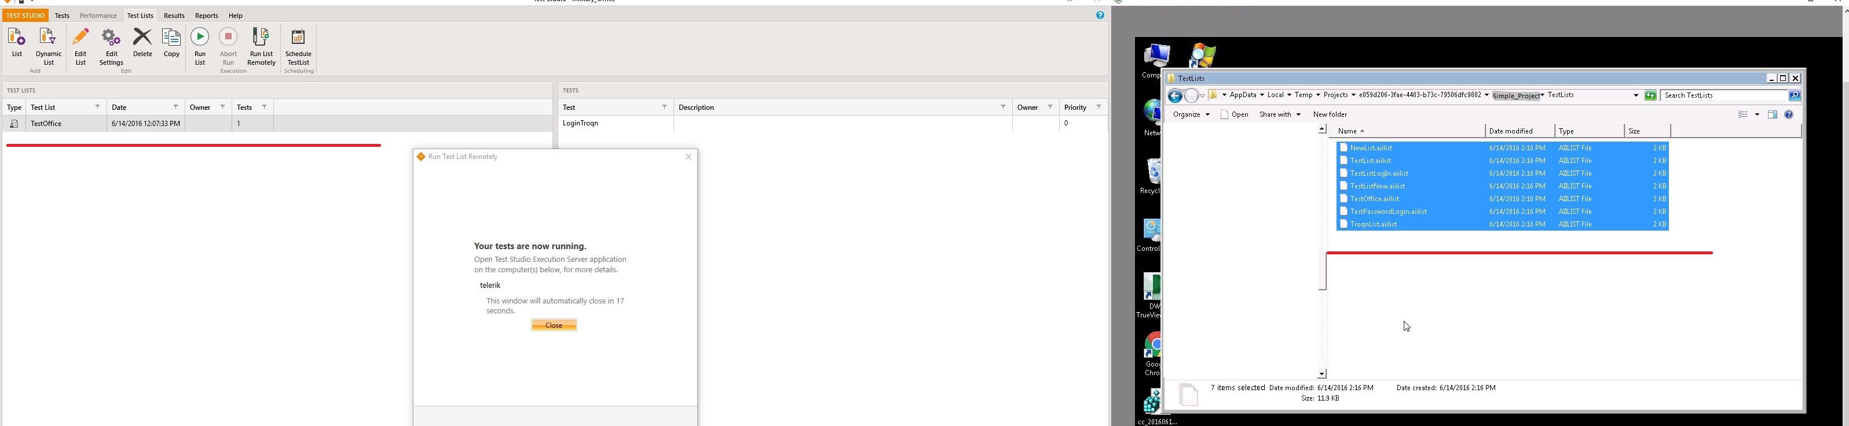Click the Copy list icon
1849x426 pixels.
[171, 39]
